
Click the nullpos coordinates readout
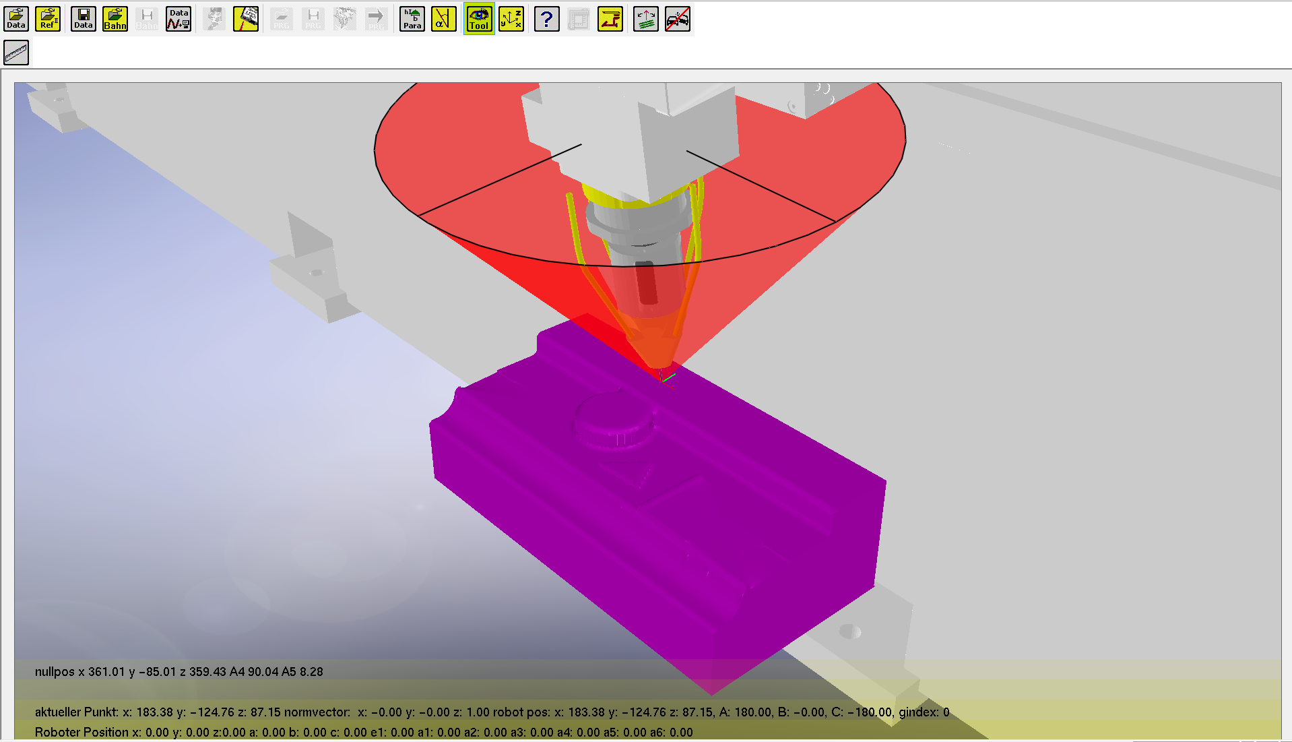(179, 672)
